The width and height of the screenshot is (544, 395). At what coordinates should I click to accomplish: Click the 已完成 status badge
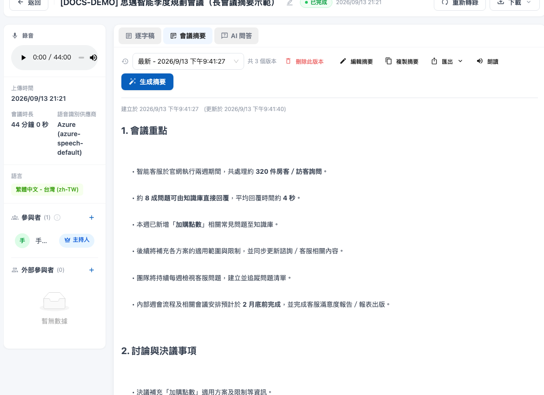[x=316, y=3]
